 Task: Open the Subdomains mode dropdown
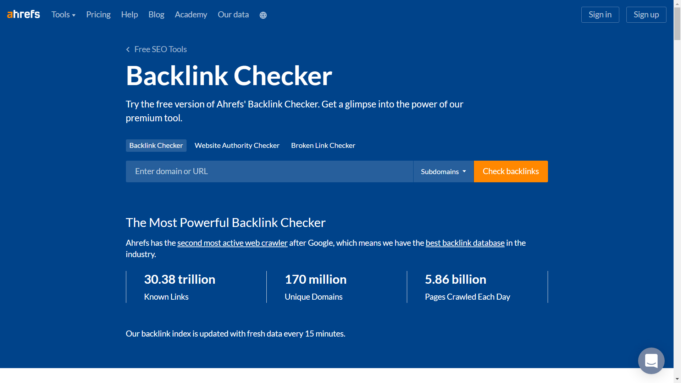(443, 172)
